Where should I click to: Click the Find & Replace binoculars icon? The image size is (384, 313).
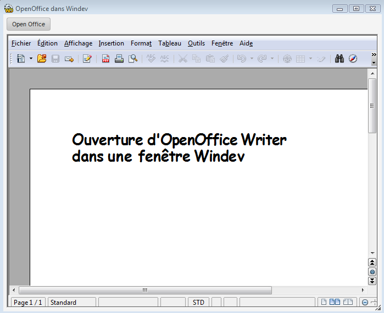(340, 59)
